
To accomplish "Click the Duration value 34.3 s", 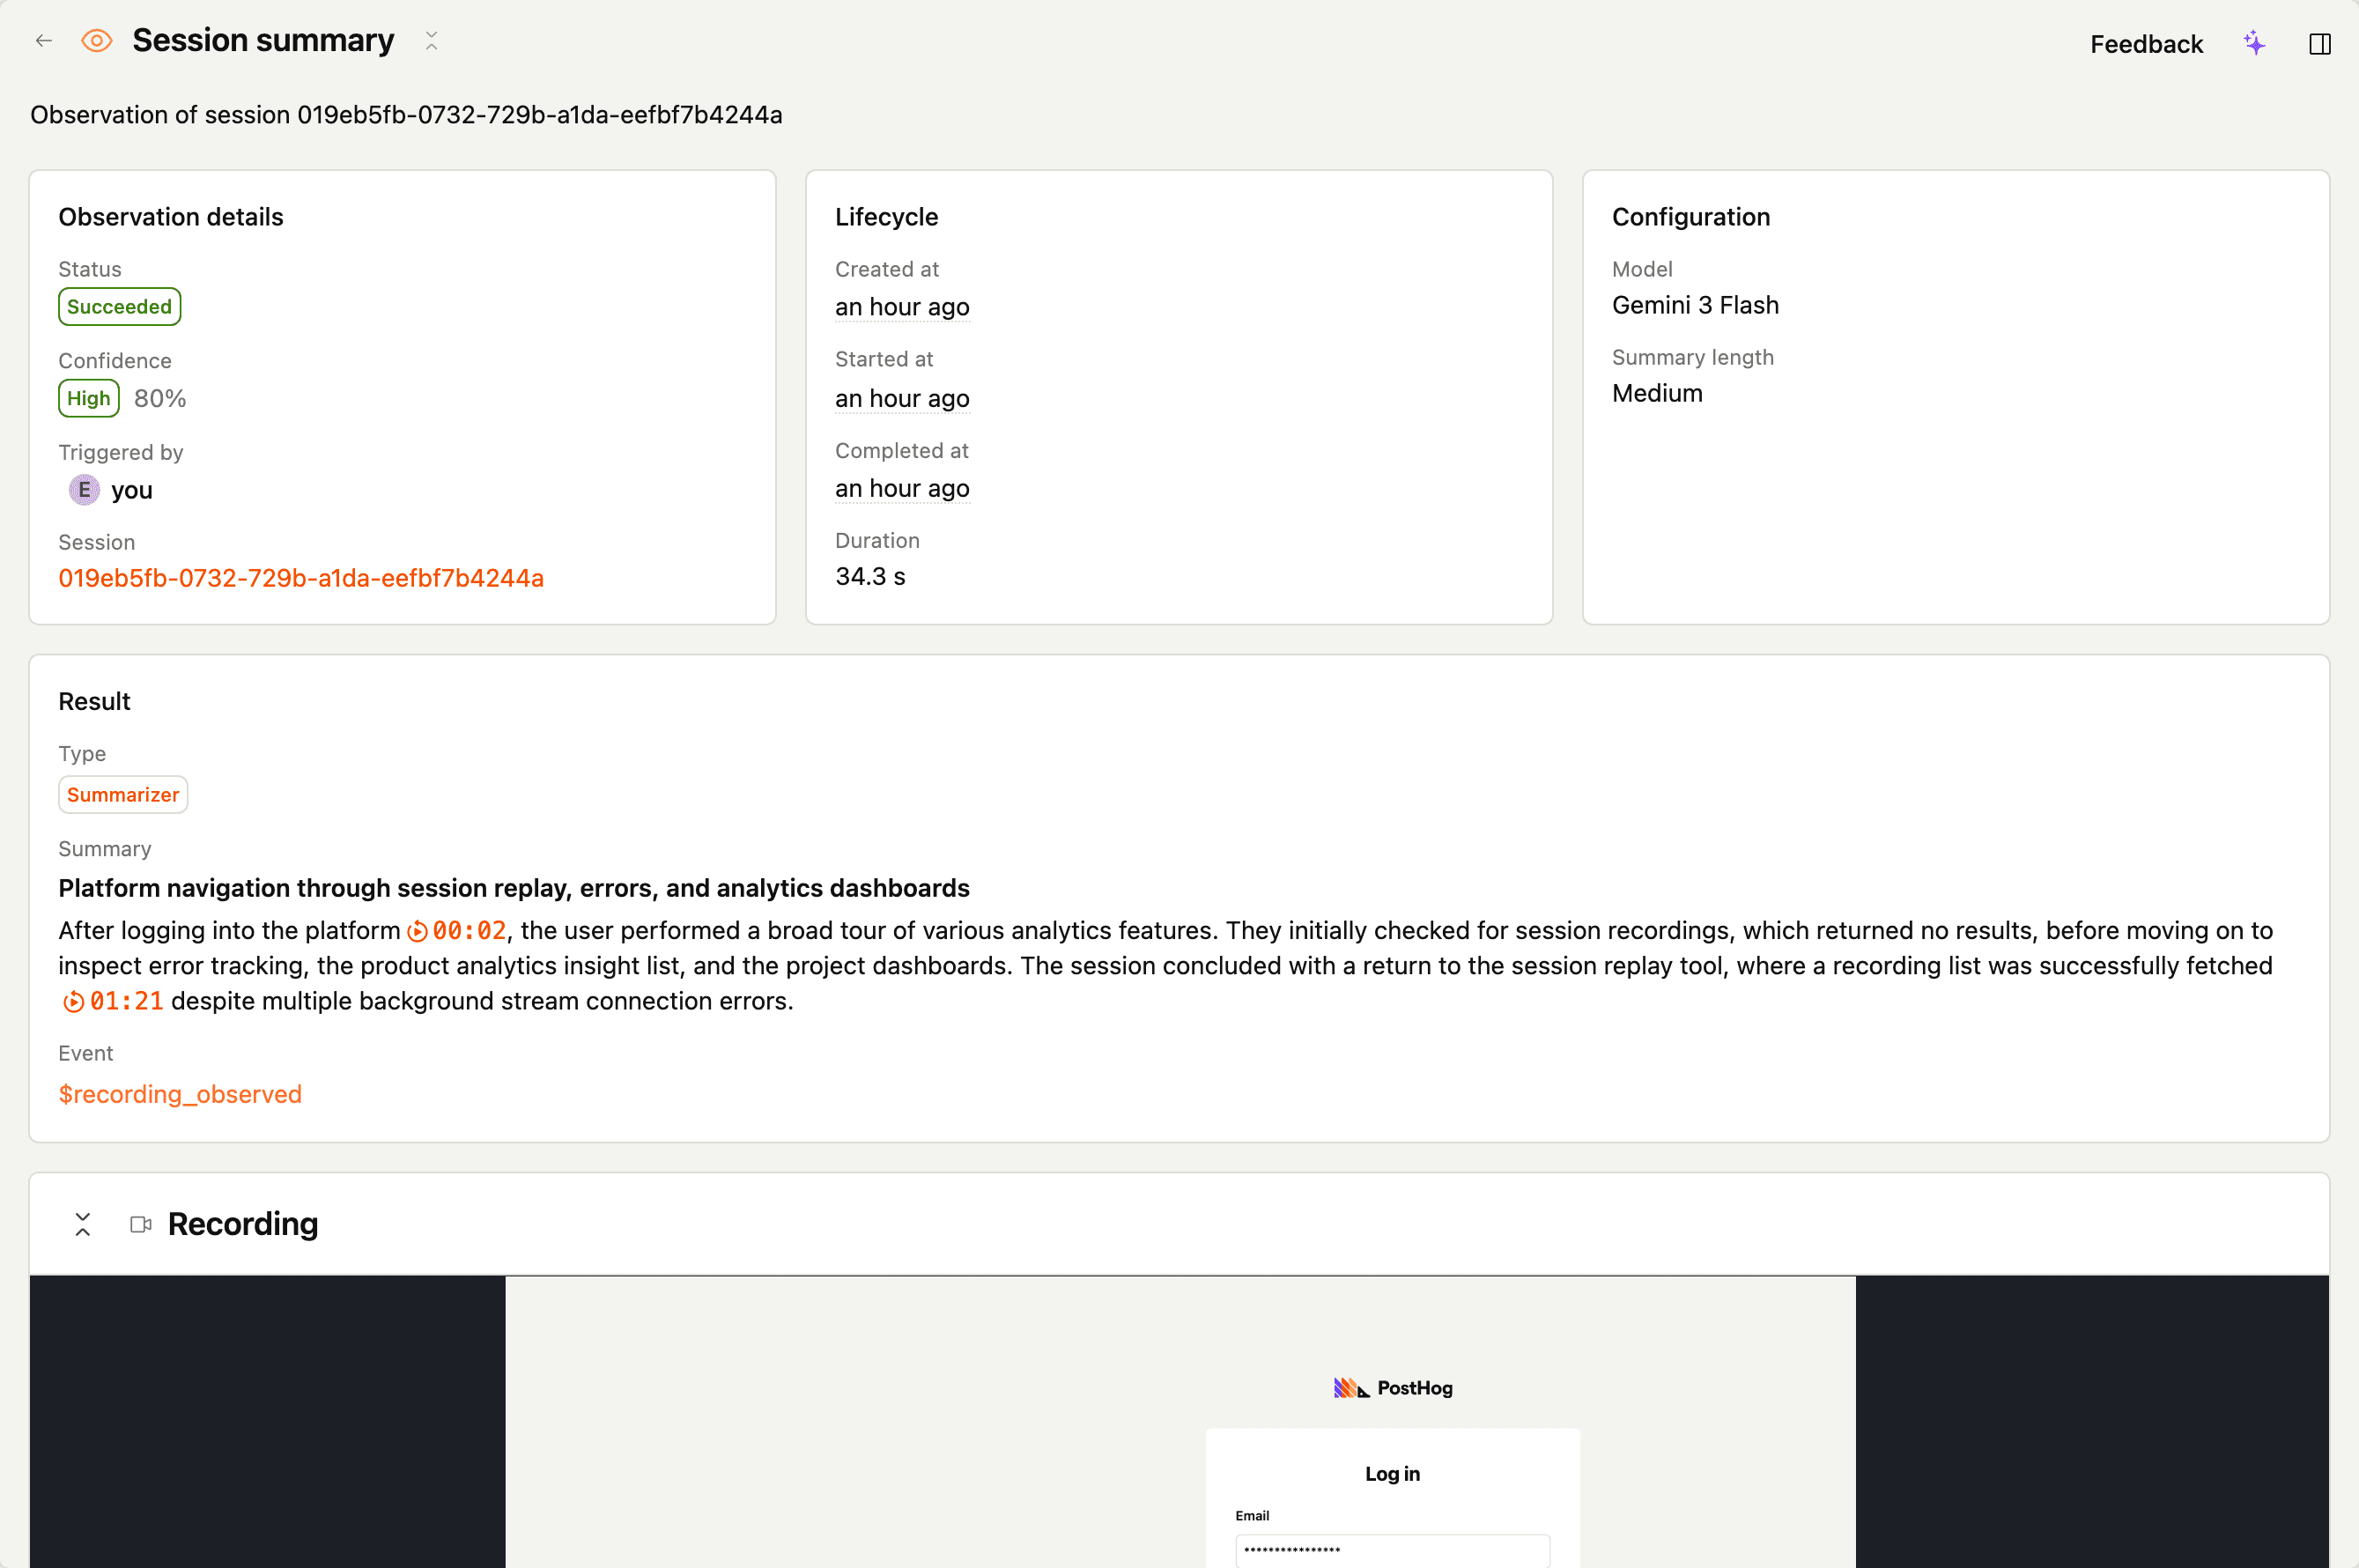I will [870, 577].
